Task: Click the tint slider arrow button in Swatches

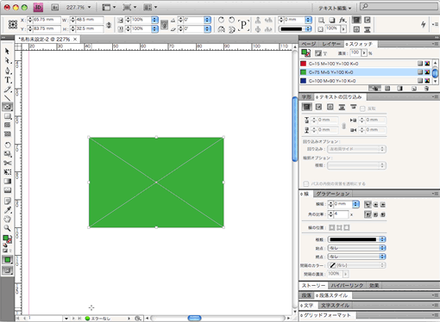Action: (x=364, y=53)
